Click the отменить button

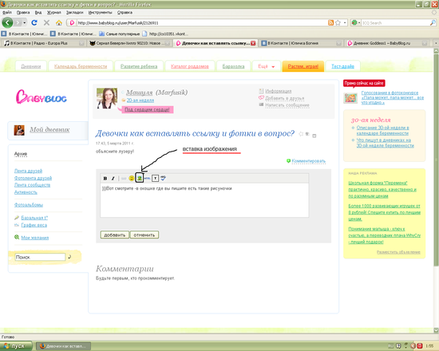click(x=144, y=235)
